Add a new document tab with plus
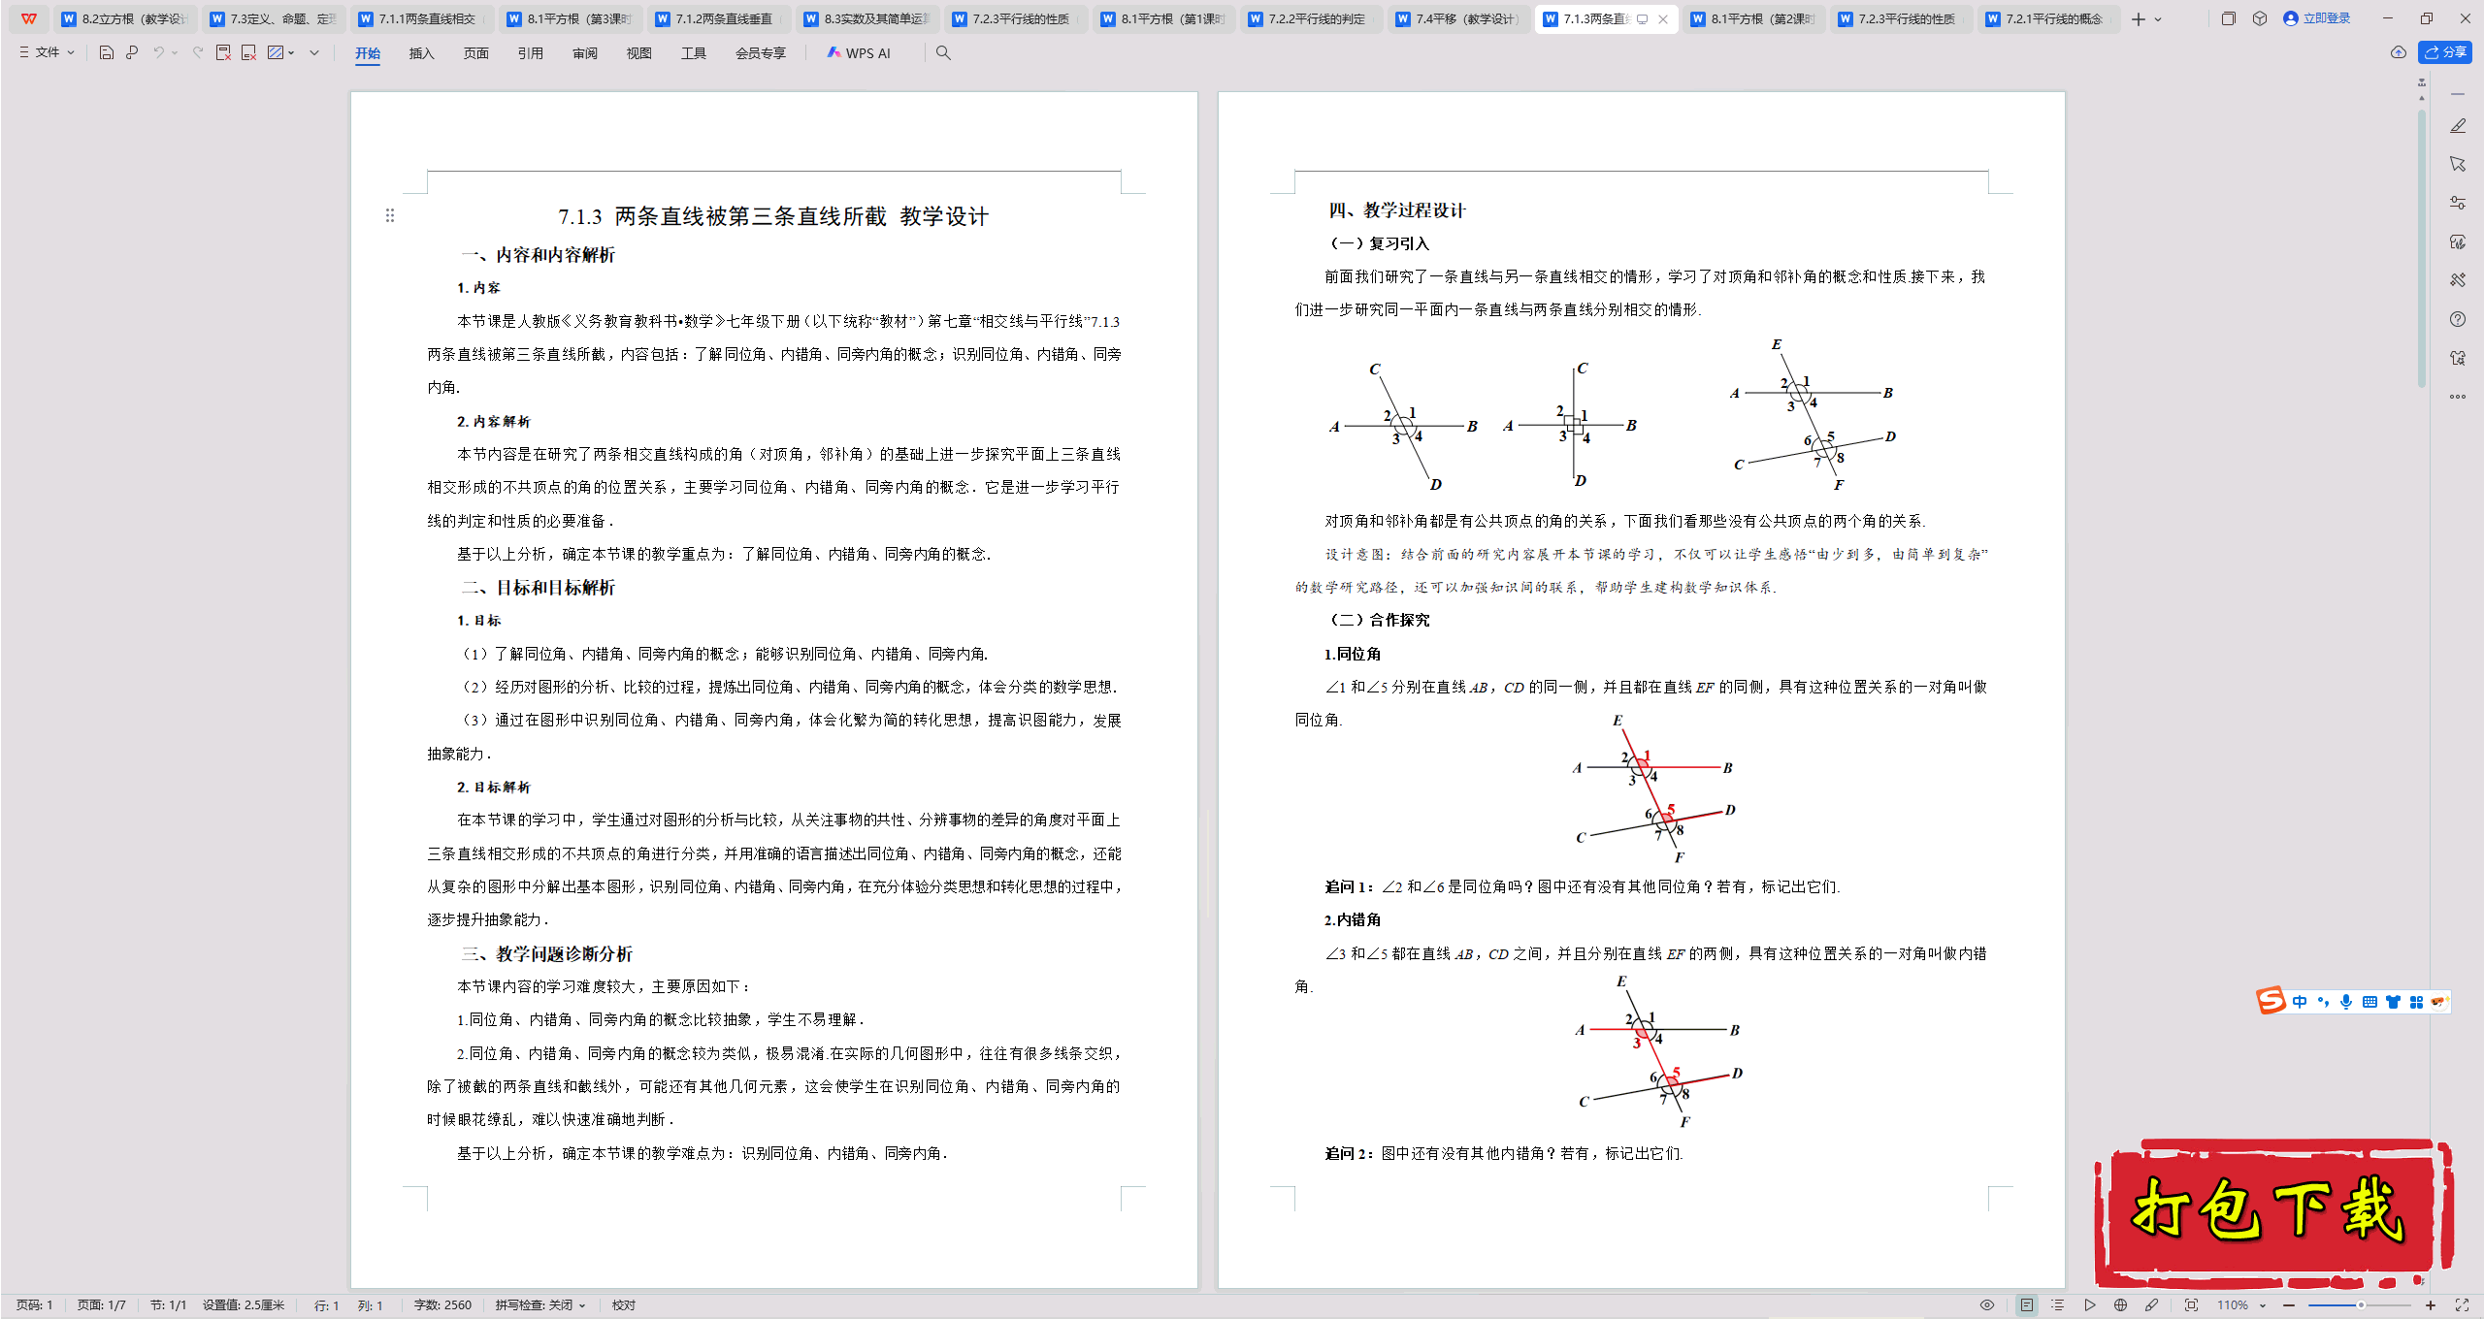The image size is (2484, 1319). [x=2138, y=18]
